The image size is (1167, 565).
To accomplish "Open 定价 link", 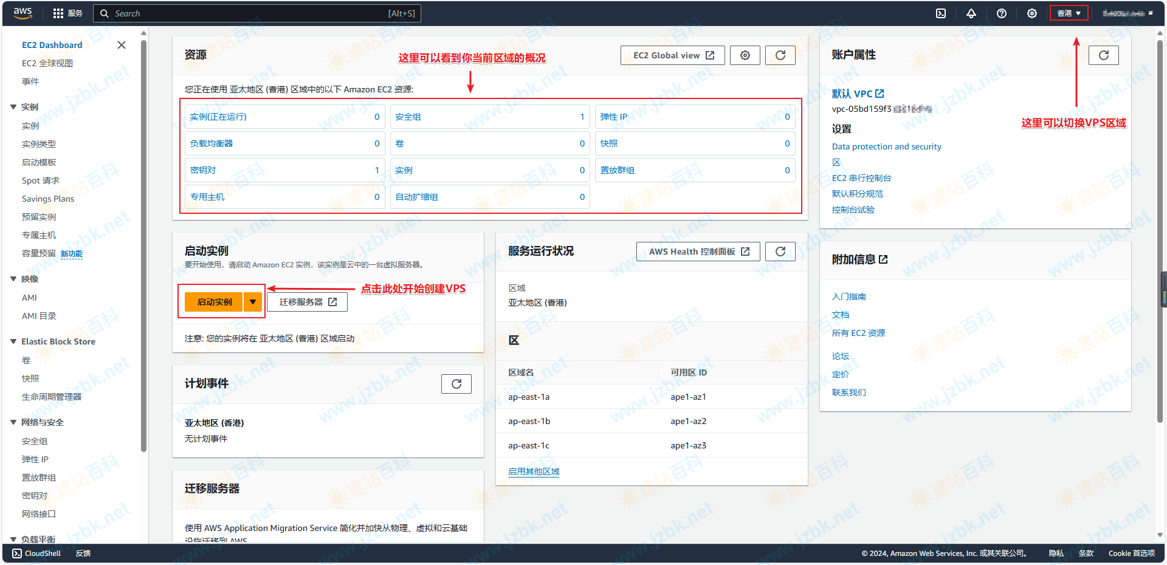I will click(841, 374).
